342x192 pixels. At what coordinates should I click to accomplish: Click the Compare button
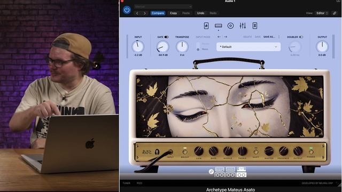158,13
